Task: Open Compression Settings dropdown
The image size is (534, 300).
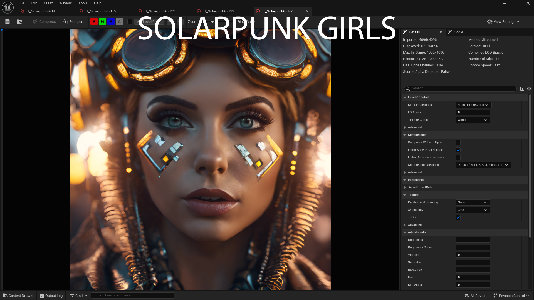Action: click(x=483, y=165)
